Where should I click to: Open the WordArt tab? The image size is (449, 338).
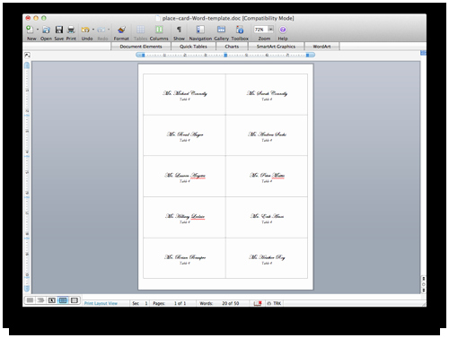[321, 47]
